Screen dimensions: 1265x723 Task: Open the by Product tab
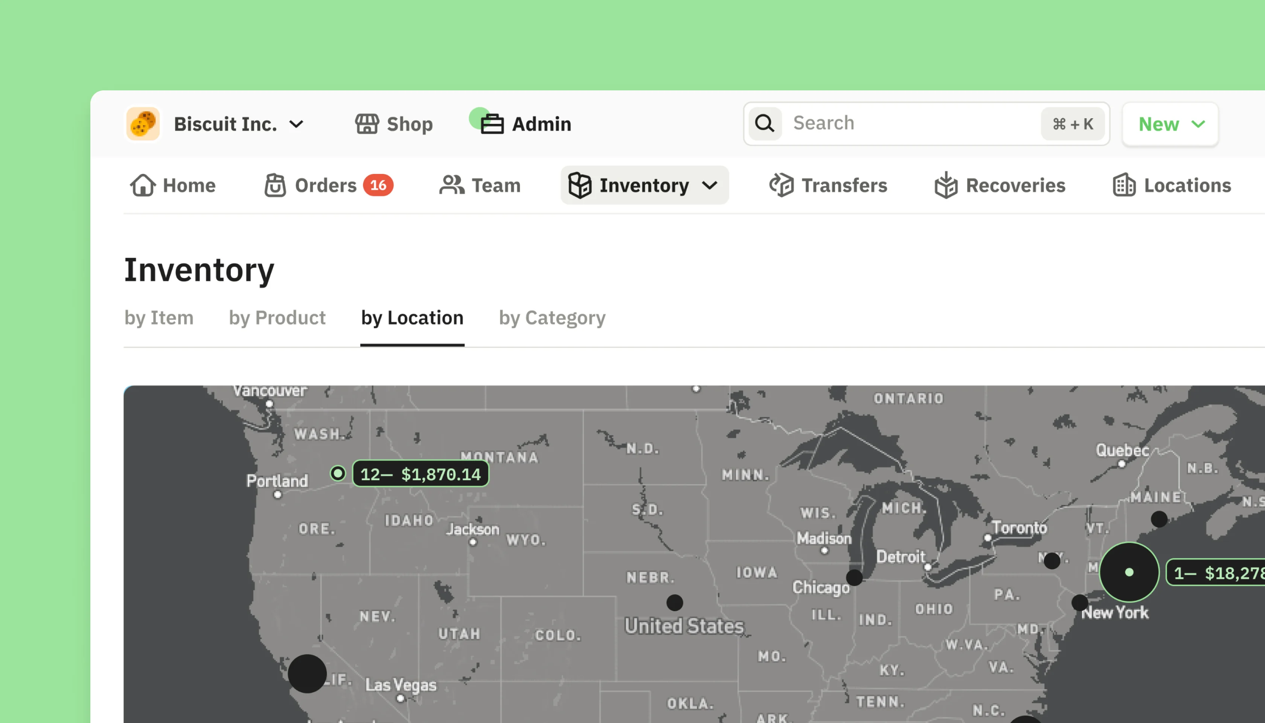click(x=277, y=318)
